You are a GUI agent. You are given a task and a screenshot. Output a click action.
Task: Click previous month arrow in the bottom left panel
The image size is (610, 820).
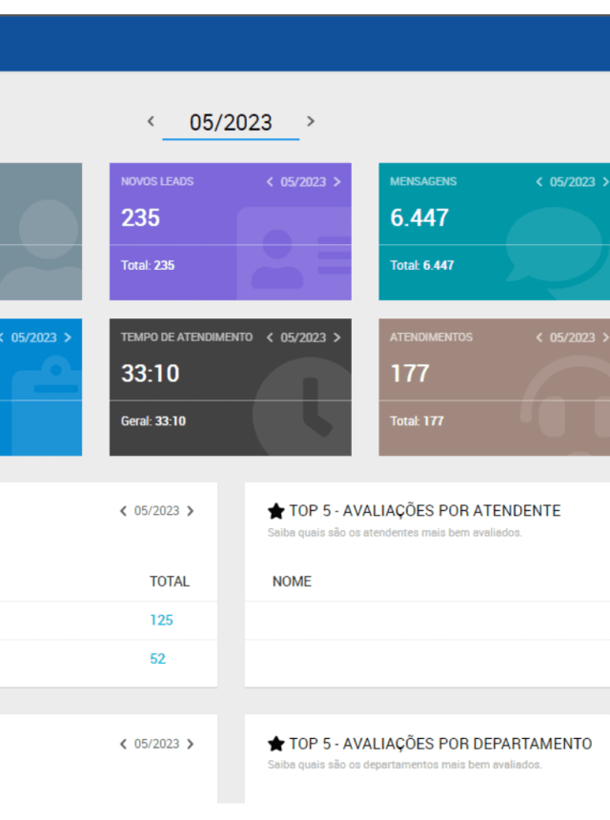123,744
